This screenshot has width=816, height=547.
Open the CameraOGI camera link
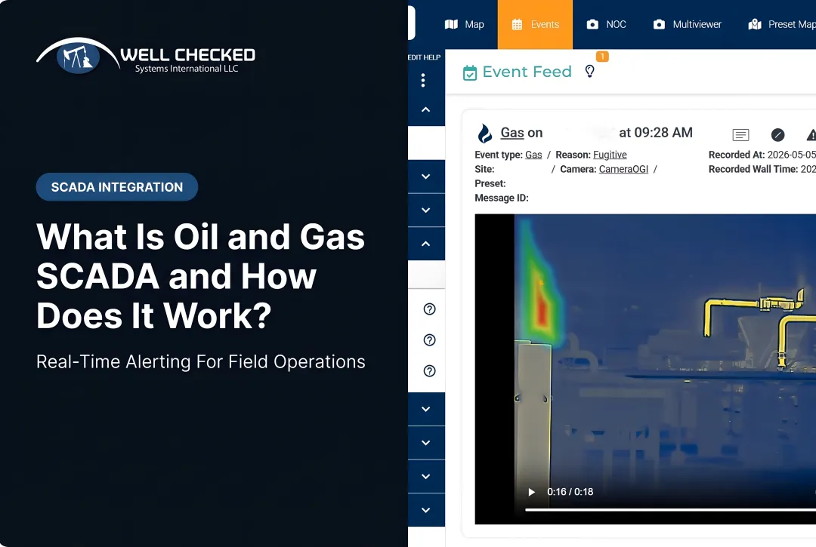coord(623,169)
